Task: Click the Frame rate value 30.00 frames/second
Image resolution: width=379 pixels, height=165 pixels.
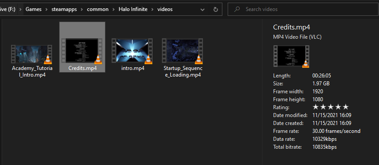Action: [x=336, y=131]
